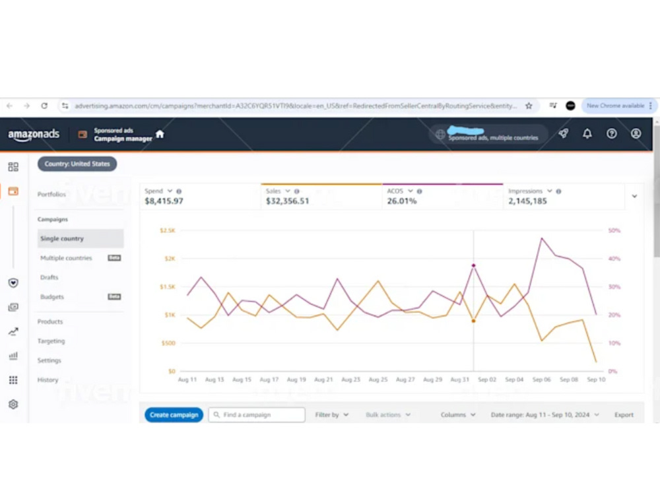Screen dimensions: 660x495
Task: Open Products in left menu
Action: point(50,321)
